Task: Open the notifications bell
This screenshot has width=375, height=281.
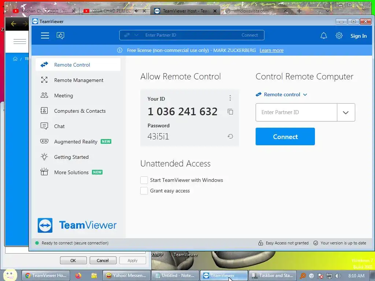Action: [x=324, y=35]
